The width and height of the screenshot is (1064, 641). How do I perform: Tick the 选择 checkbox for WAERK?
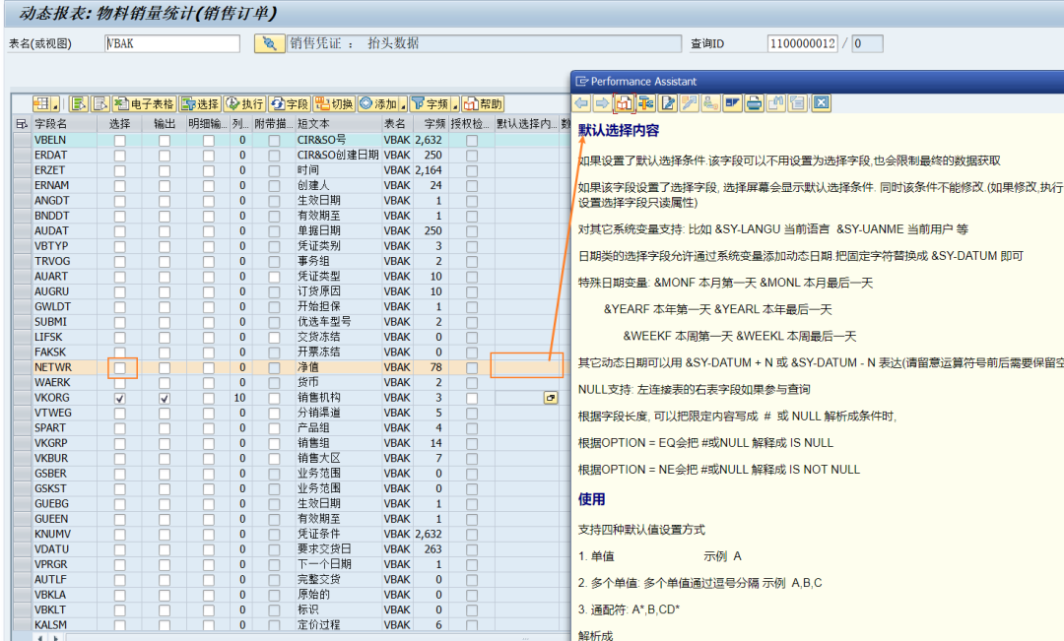pyautogui.click(x=119, y=383)
